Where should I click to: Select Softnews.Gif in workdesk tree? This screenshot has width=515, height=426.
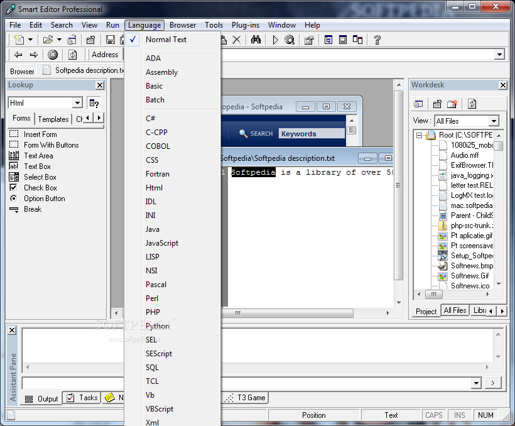pyautogui.click(x=470, y=276)
